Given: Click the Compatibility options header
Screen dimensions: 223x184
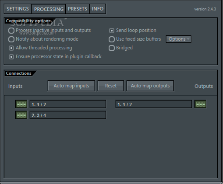Looking at the screenshot, I should click(x=28, y=21).
